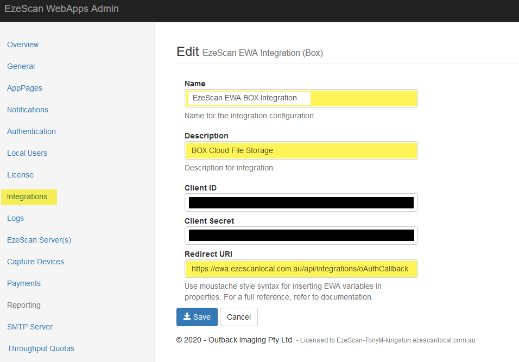Go to Capture Devices page
The height and width of the screenshot is (362, 519).
pos(35,262)
